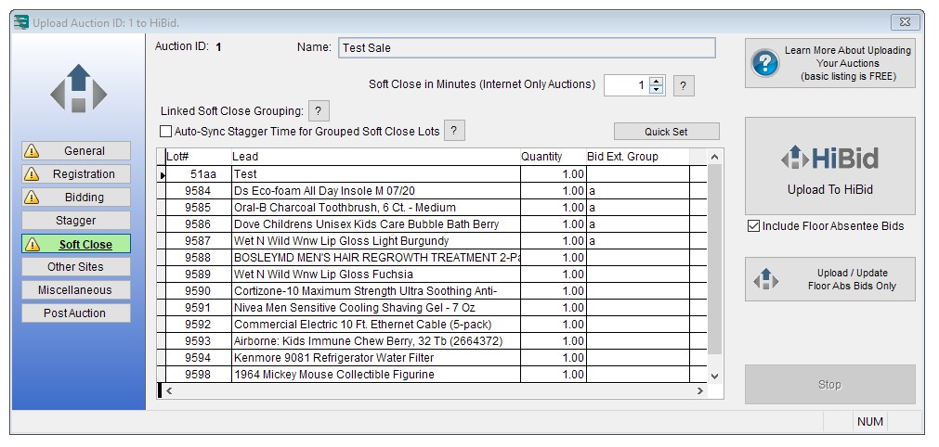Click the horizontal scroll right arrow
The image size is (939, 447).
700,390
